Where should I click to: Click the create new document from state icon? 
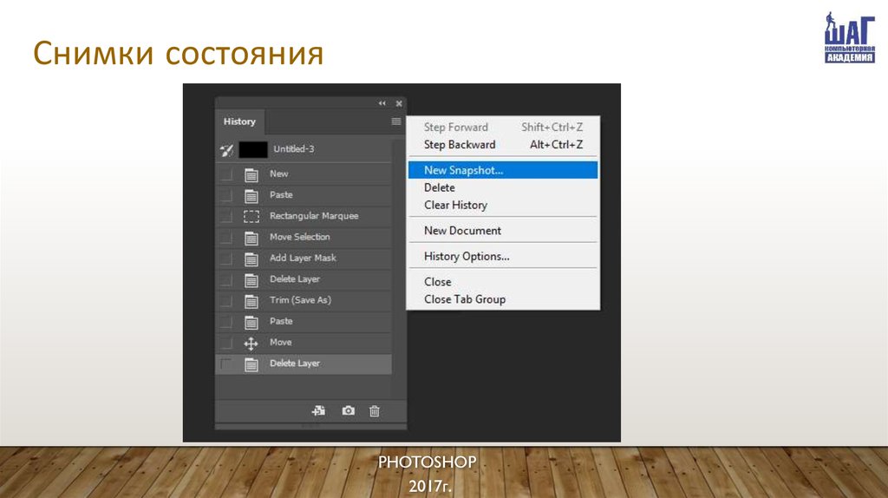[319, 411]
